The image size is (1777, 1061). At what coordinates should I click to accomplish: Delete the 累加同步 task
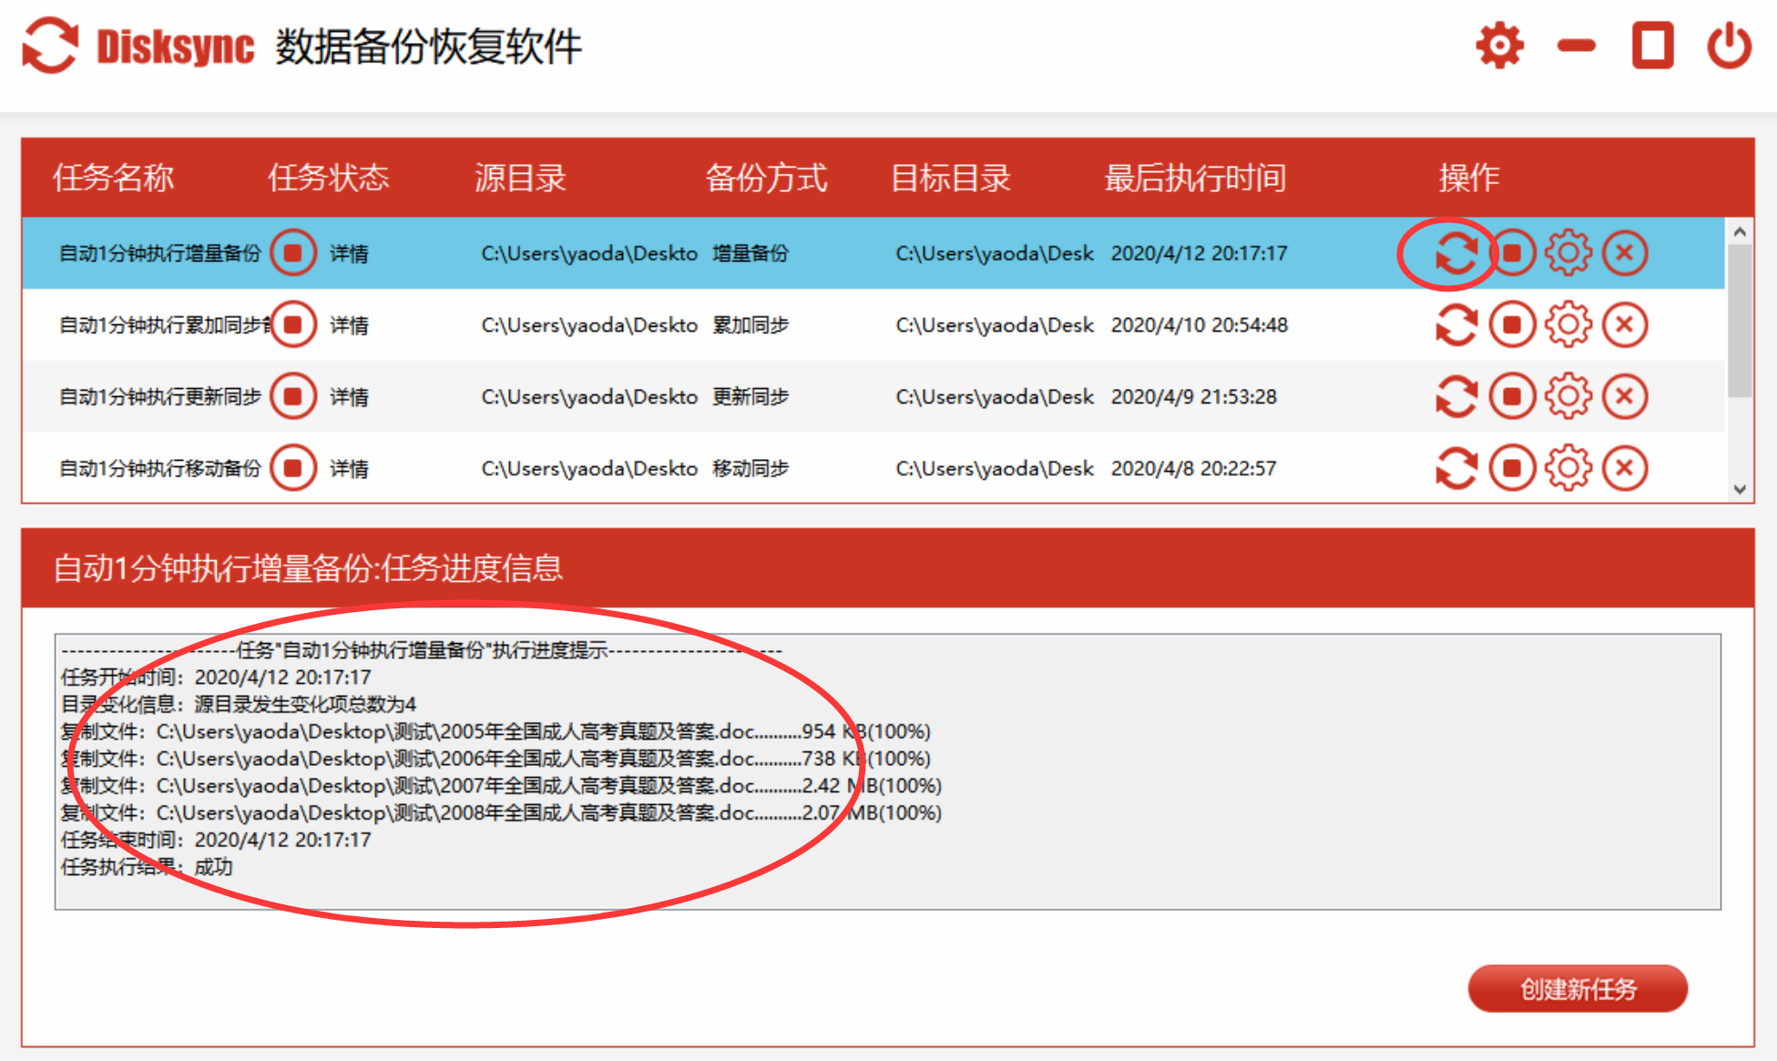click(x=1625, y=325)
